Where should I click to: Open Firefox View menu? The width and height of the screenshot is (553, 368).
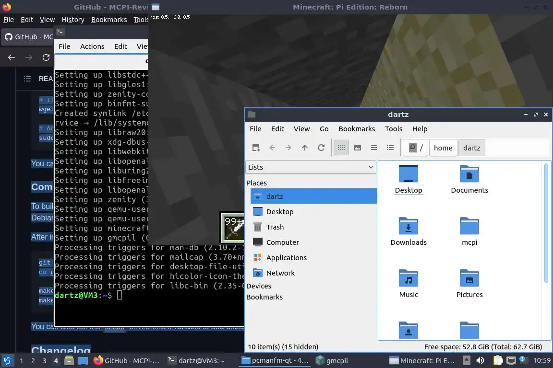(47, 20)
